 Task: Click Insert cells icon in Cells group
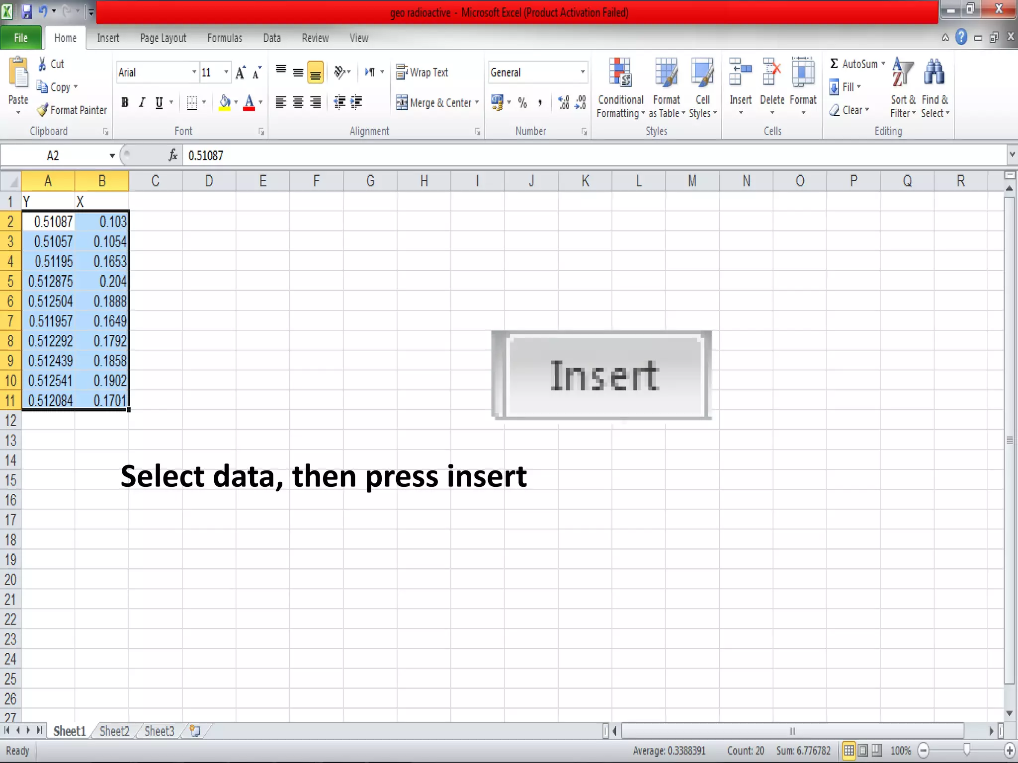[x=740, y=73]
